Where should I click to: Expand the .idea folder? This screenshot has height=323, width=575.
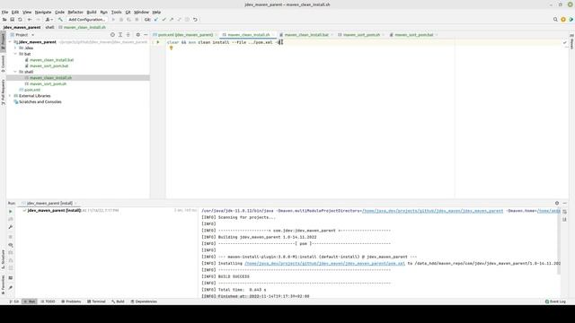pos(15,48)
